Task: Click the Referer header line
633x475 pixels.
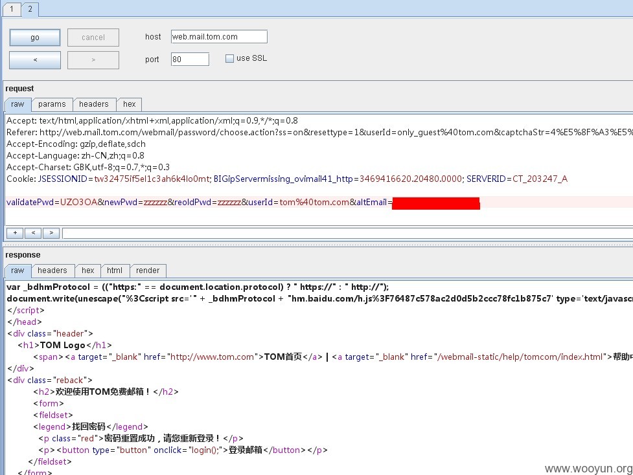Action: (x=319, y=132)
